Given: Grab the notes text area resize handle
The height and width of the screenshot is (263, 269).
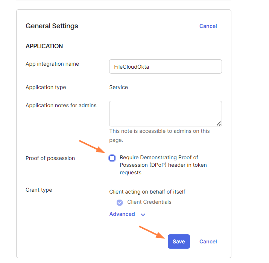Looking at the screenshot, I should coord(219,123).
